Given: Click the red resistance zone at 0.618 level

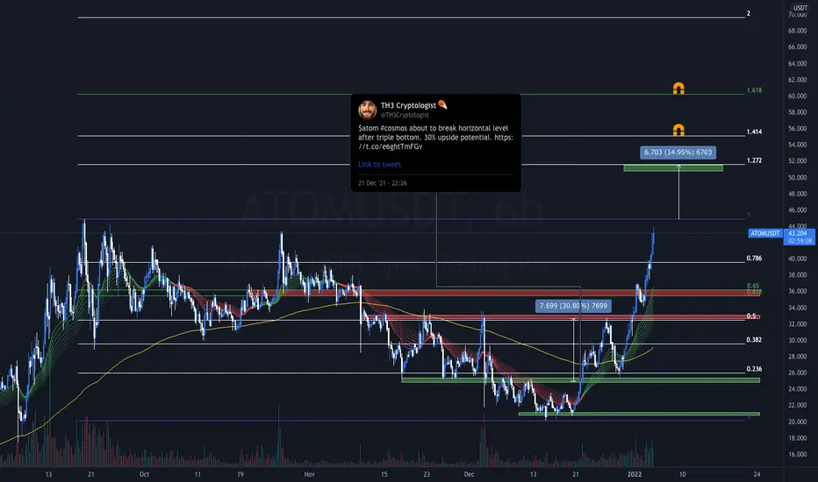Looking at the screenshot, I should [505, 293].
